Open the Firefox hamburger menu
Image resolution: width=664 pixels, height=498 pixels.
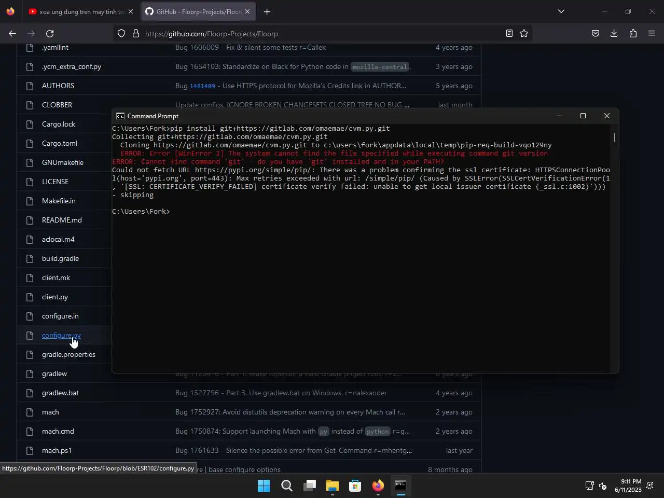pyautogui.click(x=652, y=34)
